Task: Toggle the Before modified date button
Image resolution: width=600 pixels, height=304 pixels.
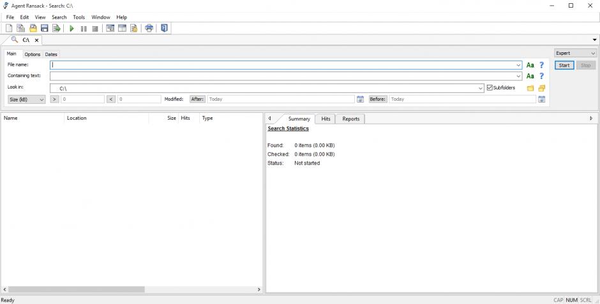Action: pos(378,99)
